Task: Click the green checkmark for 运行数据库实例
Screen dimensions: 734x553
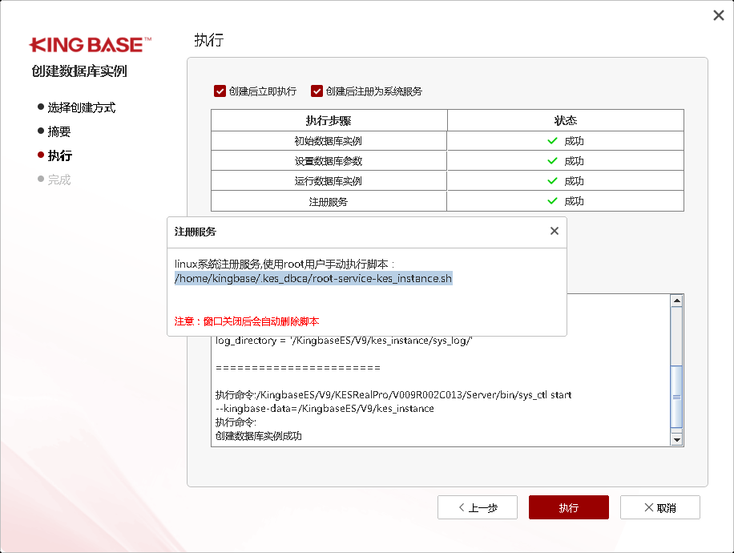Action: pos(552,181)
